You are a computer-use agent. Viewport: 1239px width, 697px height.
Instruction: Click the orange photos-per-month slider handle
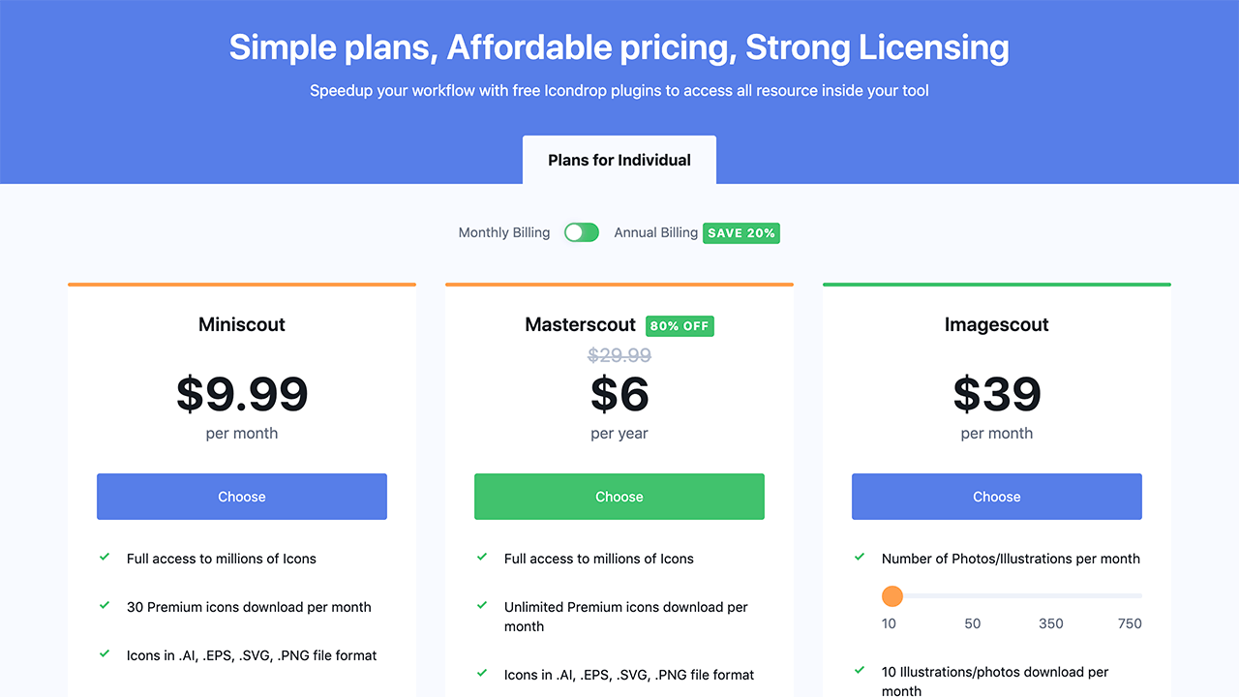click(892, 595)
